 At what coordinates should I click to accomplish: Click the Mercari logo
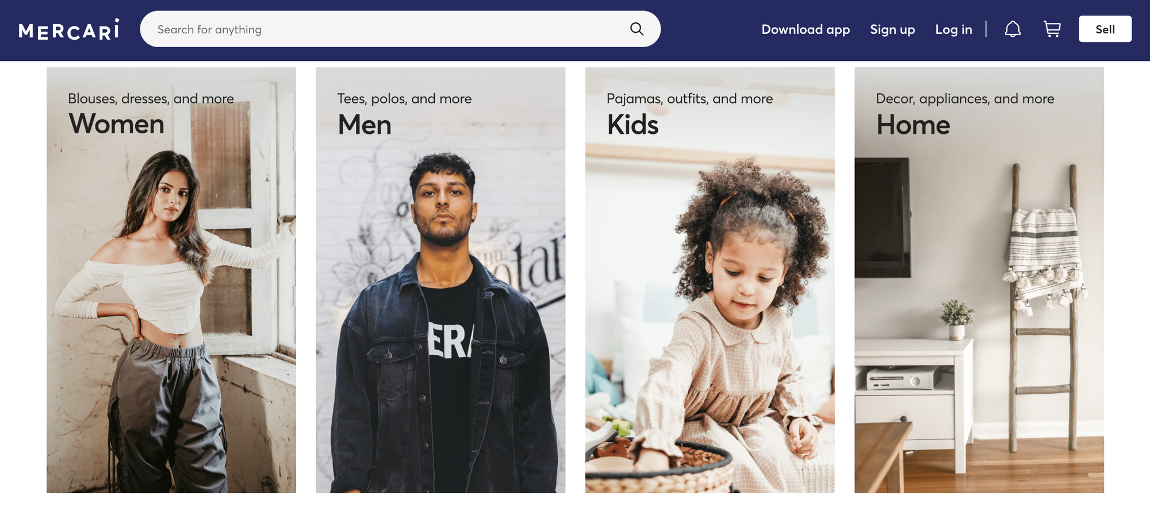click(x=69, y=29)
